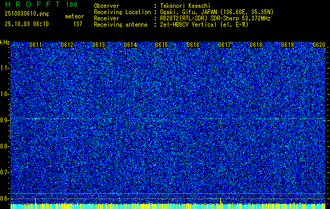This screenshot has width=330, height=209.
Task: Click the 0616 time marker
Action: [193, 45]
